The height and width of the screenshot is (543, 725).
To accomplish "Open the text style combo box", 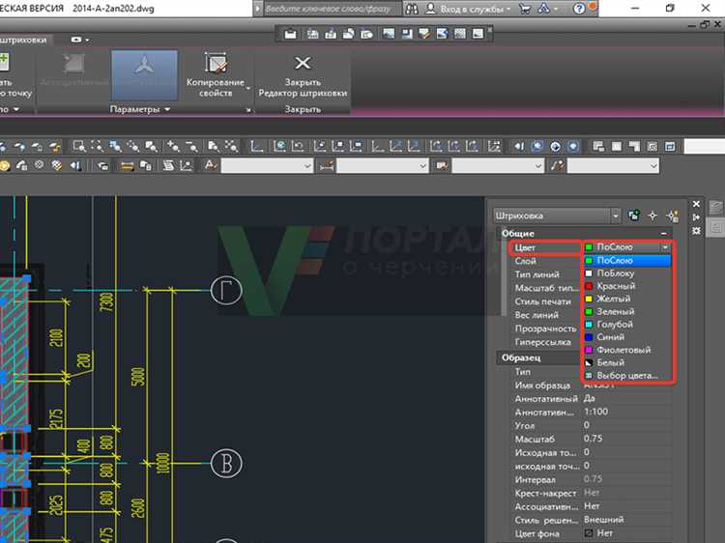I will tap(267, 165).
